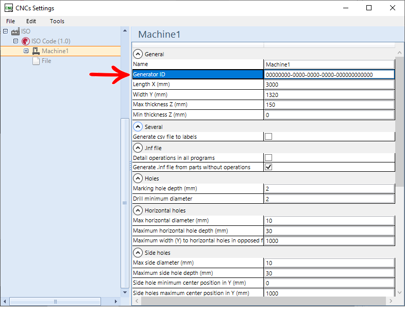This screenshot has width=405, height=311.
Task: Click the ISO Code red icon
Action: click(25, 41)
